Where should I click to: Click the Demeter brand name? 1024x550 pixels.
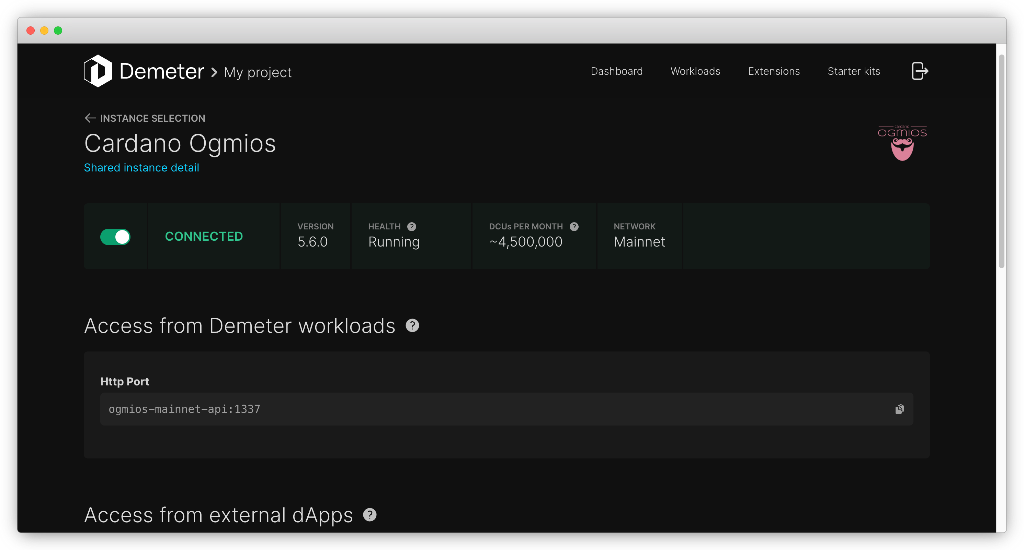coord(162,71)
